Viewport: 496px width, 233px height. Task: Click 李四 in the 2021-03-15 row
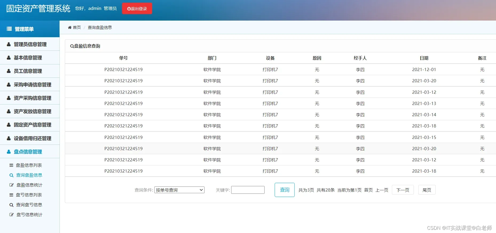pos(360,137)
